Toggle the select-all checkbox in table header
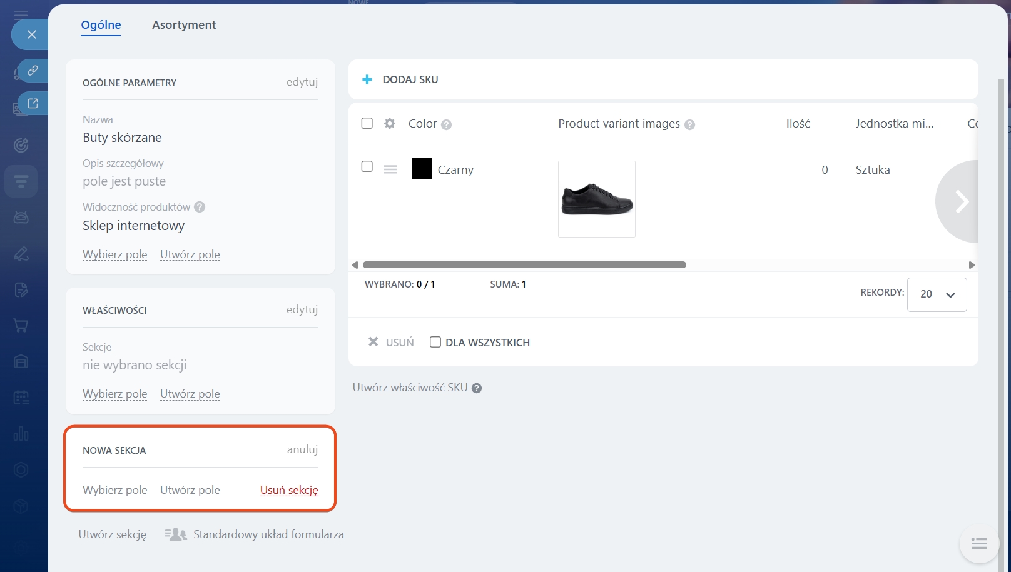Viewport: 1011px width, 572px height. 367,123
